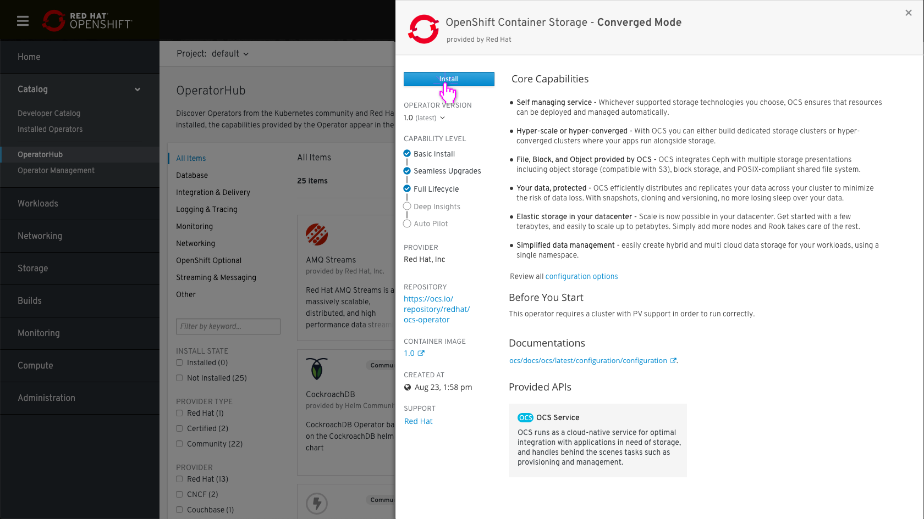Open Home in the sidebar
Viewport: 924px width, 519px height.
(x=80, y=57)
